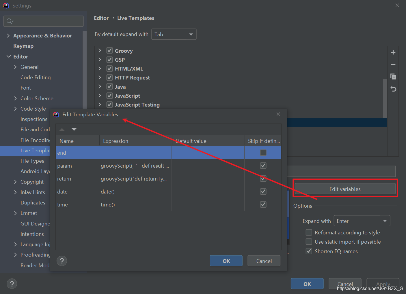Toggle the GSP template group checkbox

109,60
